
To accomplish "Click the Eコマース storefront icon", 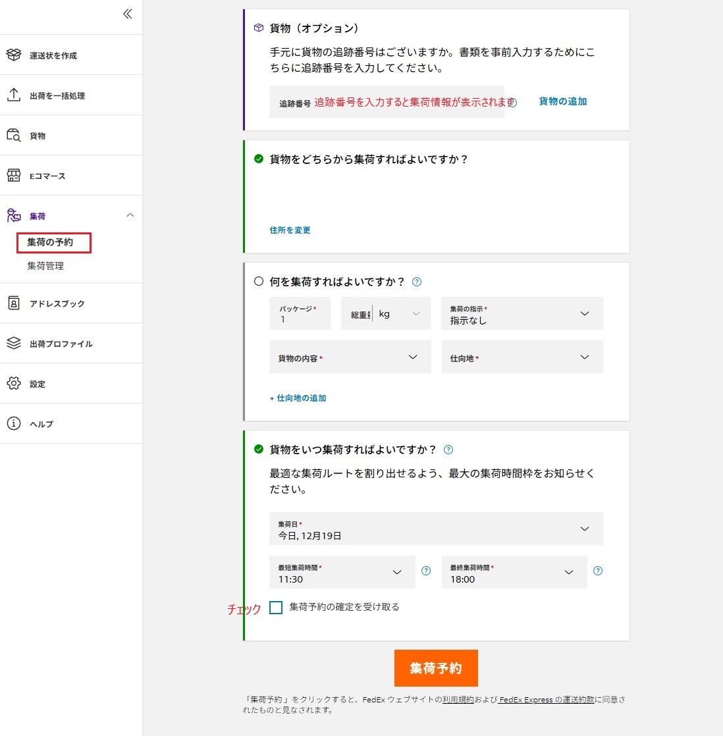I will 14,176.
